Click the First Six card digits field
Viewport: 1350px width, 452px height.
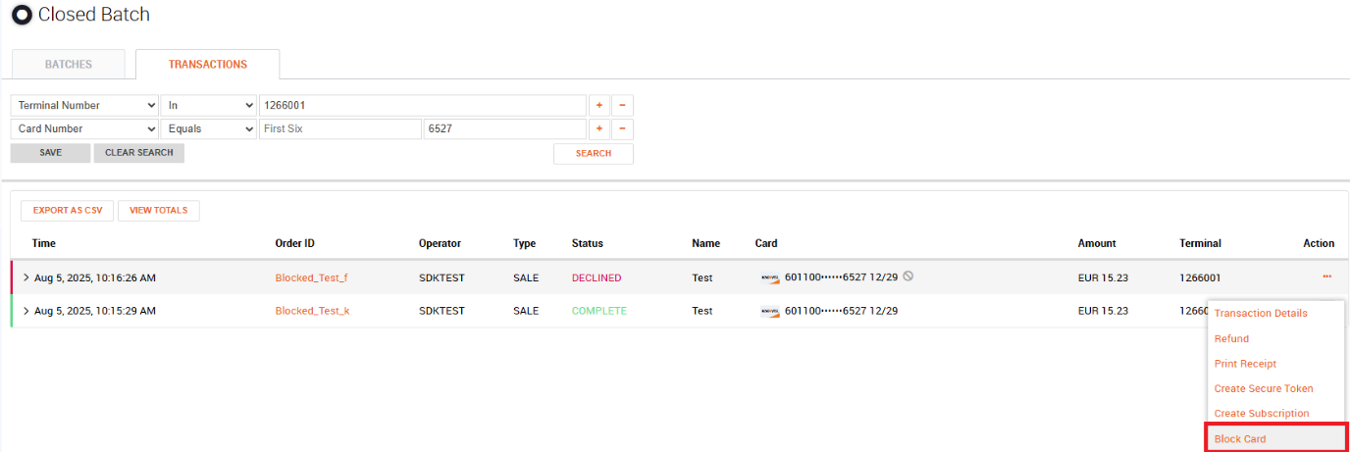point(340,129)
